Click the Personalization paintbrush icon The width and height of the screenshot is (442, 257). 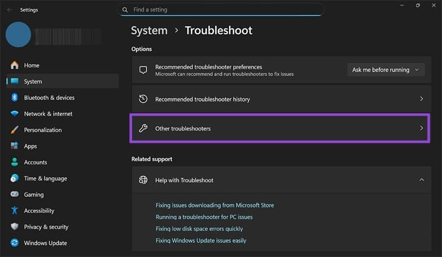[14, 130]
